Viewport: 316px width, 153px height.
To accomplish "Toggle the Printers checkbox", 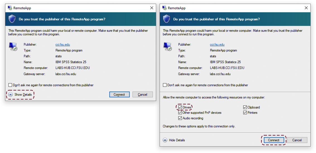I will (x=245, y=113).
